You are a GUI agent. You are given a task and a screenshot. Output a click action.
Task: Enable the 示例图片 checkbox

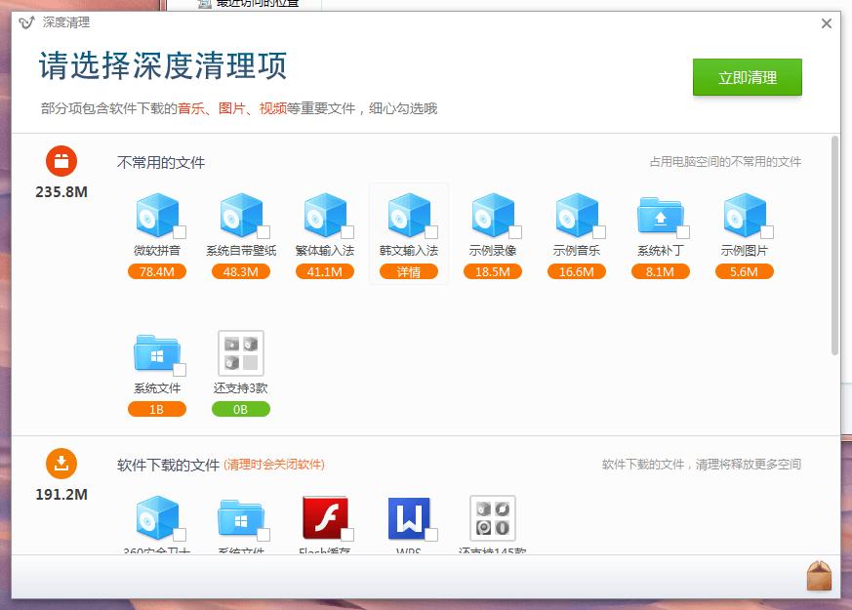pos(767,232)
